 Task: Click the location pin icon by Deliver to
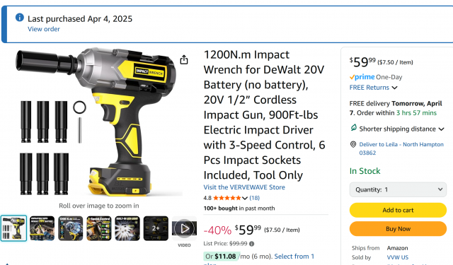pos(353,144)
